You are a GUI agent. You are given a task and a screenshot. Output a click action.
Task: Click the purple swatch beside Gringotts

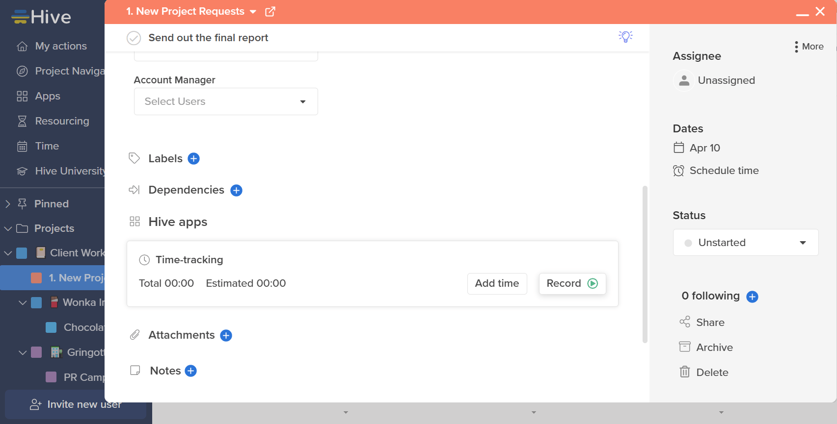pos(36,352)
